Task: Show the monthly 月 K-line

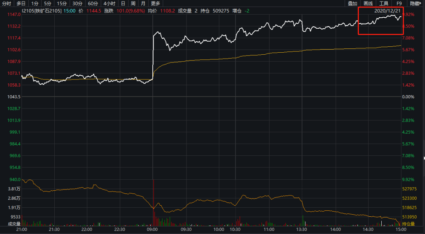Action: (143, 3)
